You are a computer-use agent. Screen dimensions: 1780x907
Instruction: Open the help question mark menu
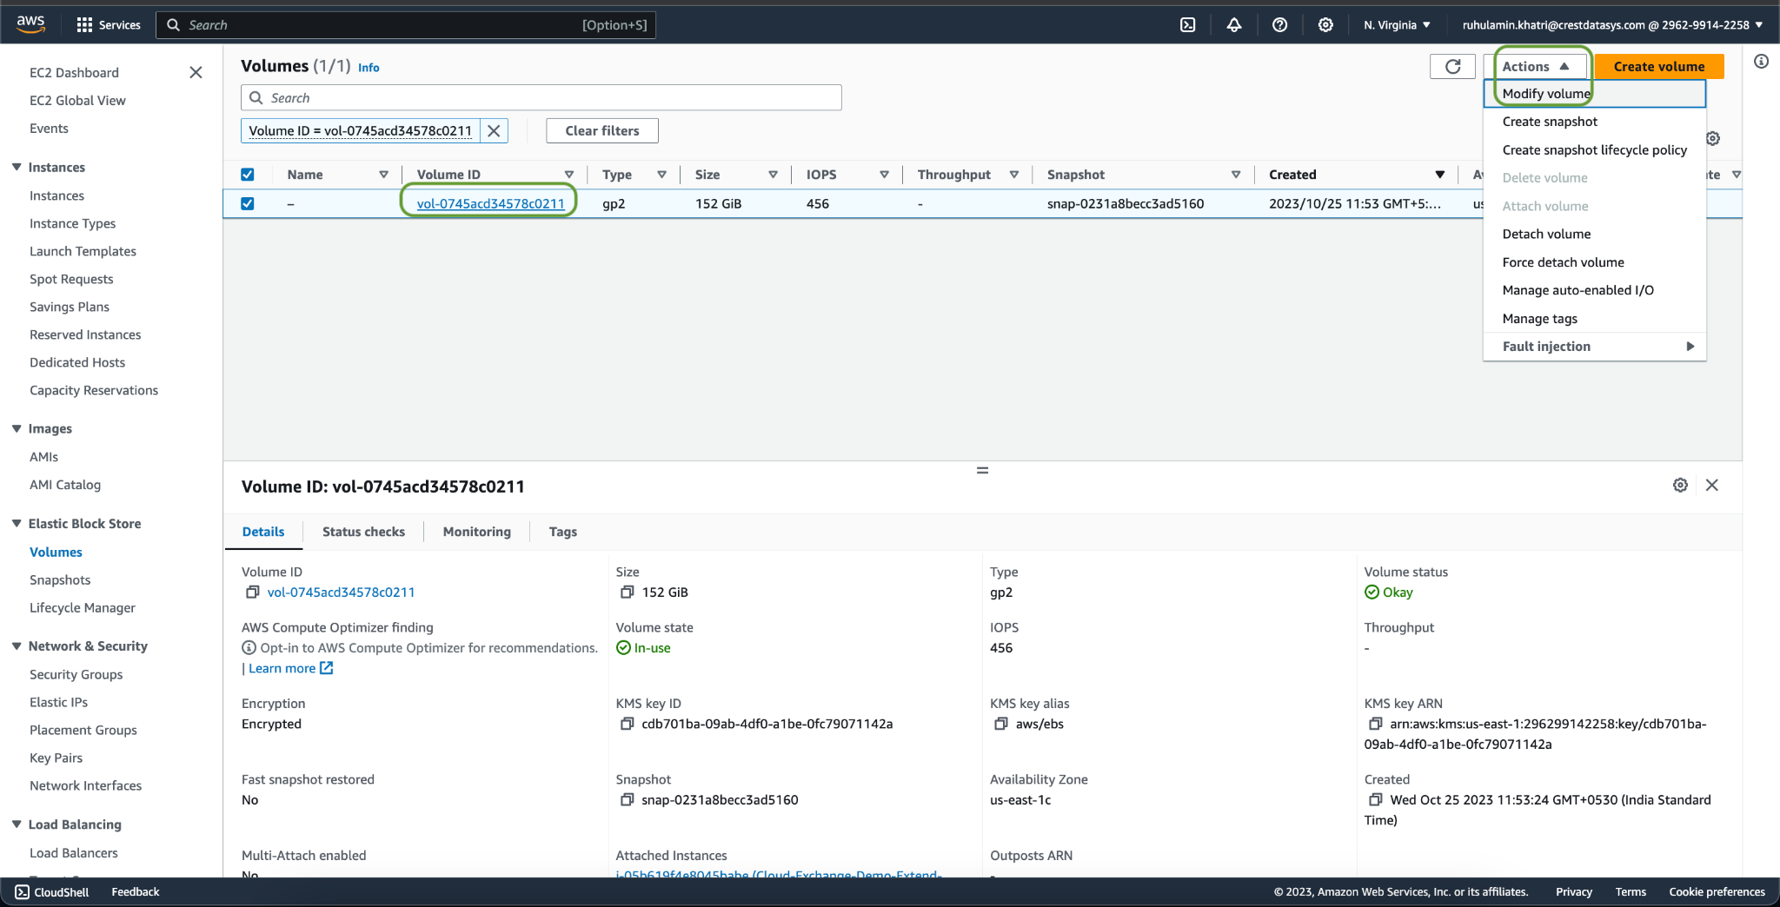click(x=1279, y=24)
